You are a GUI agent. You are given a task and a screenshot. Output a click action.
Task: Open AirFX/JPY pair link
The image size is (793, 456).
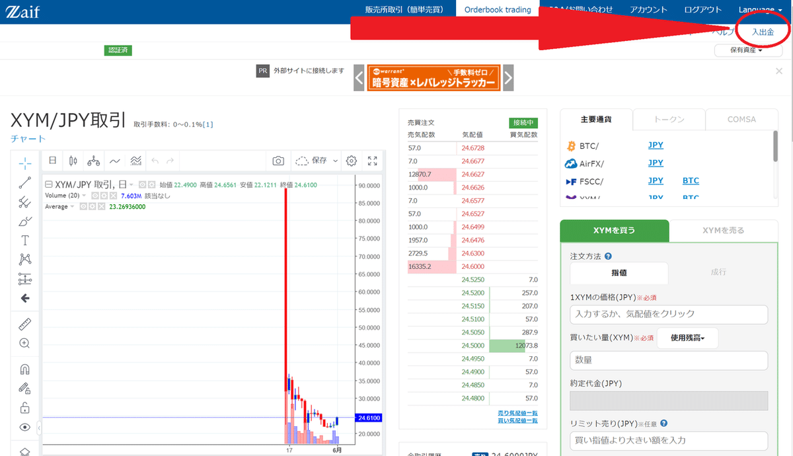(x=656, y=163)
